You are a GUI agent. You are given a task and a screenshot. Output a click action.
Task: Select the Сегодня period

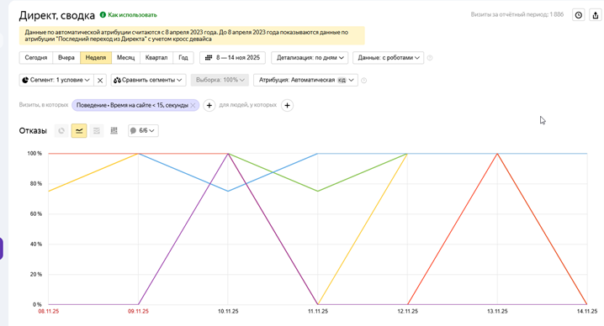tap(36, 58)
